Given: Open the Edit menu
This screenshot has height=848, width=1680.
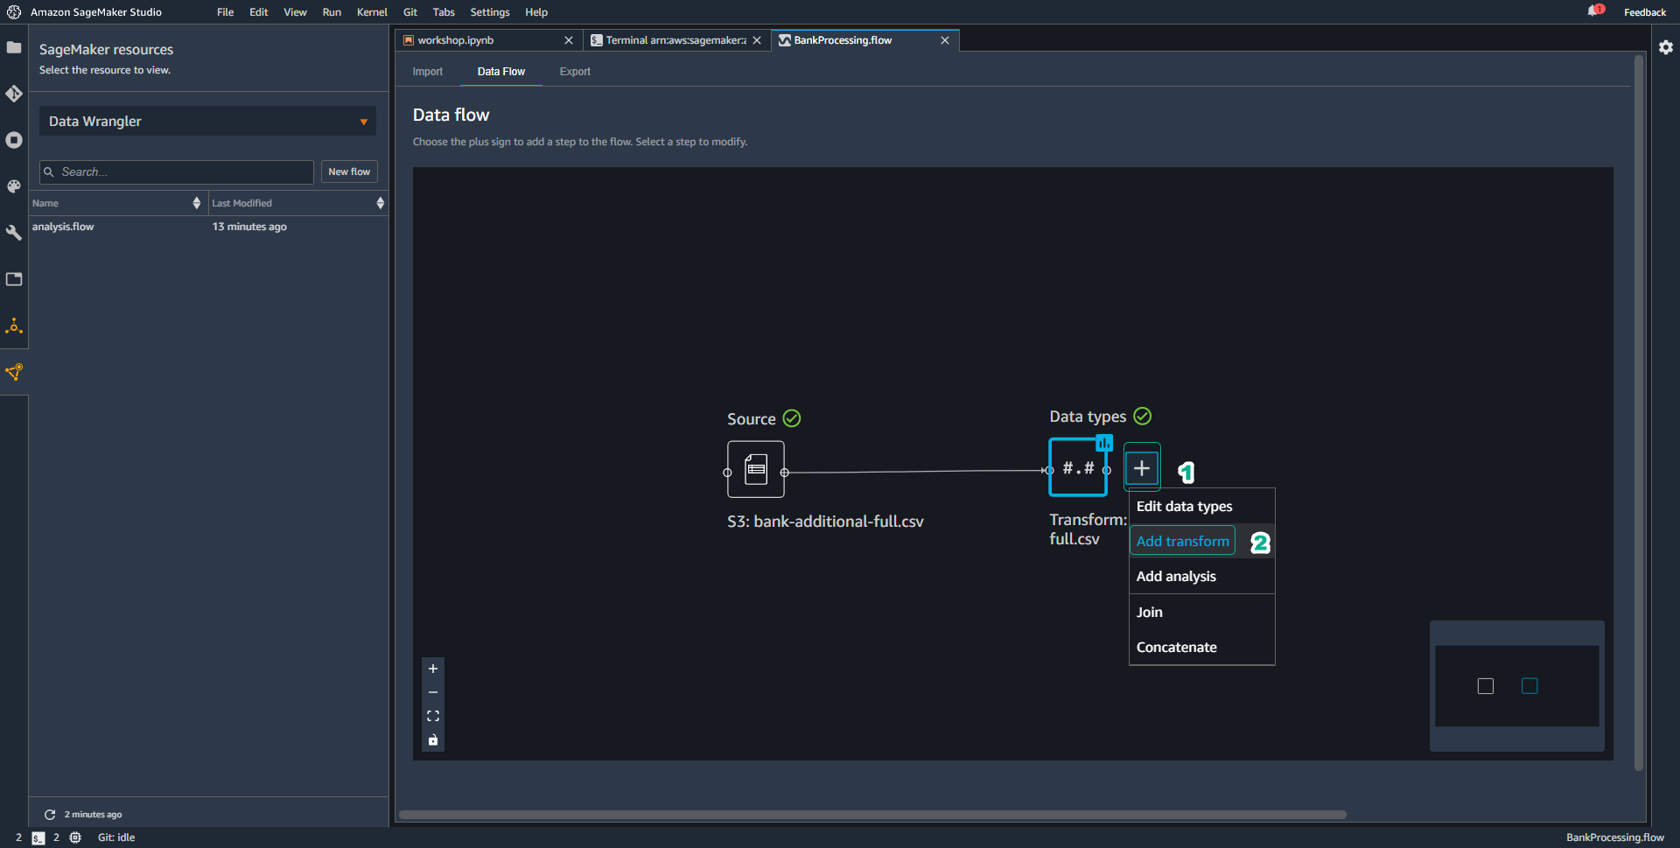Looking at the screenshot, I should coord(258,12).
